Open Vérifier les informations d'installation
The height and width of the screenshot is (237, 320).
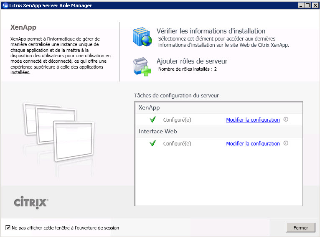click(211, 31)
